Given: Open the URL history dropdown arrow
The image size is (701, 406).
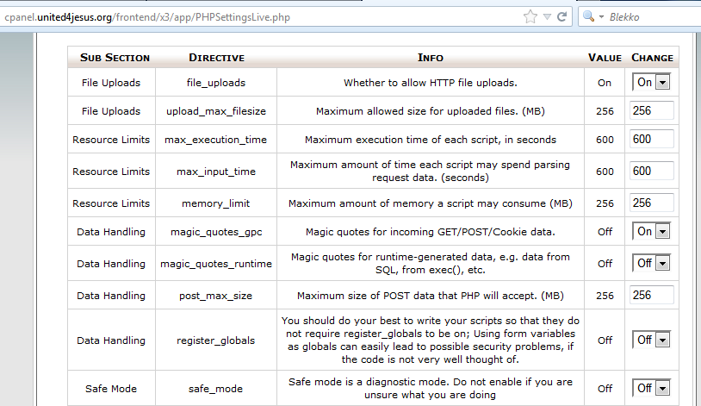Looking at the screenshot, I should pos(546,16).
